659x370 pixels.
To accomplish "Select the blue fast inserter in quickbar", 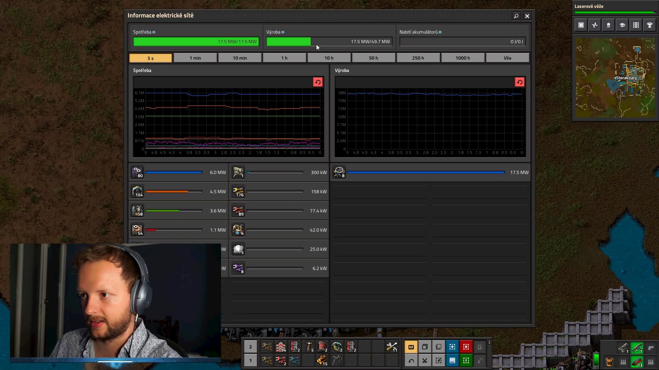I will [295, 360].
